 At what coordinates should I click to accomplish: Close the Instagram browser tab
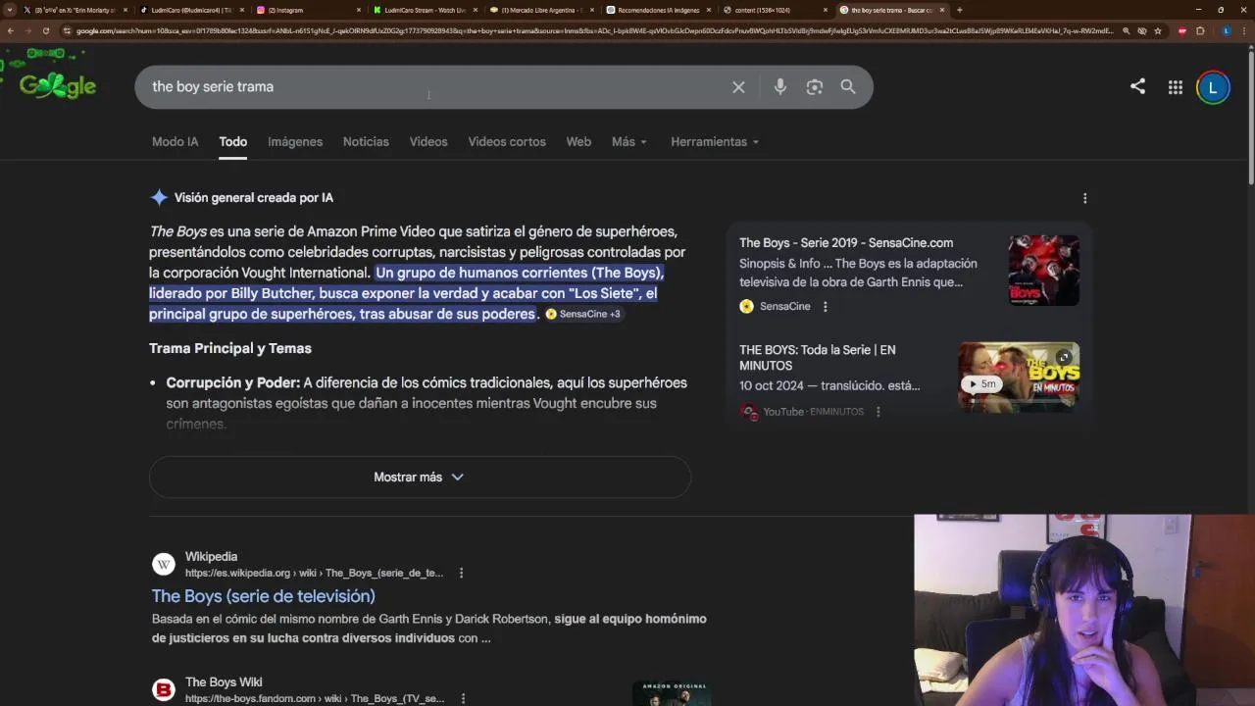tap(359, 10)
